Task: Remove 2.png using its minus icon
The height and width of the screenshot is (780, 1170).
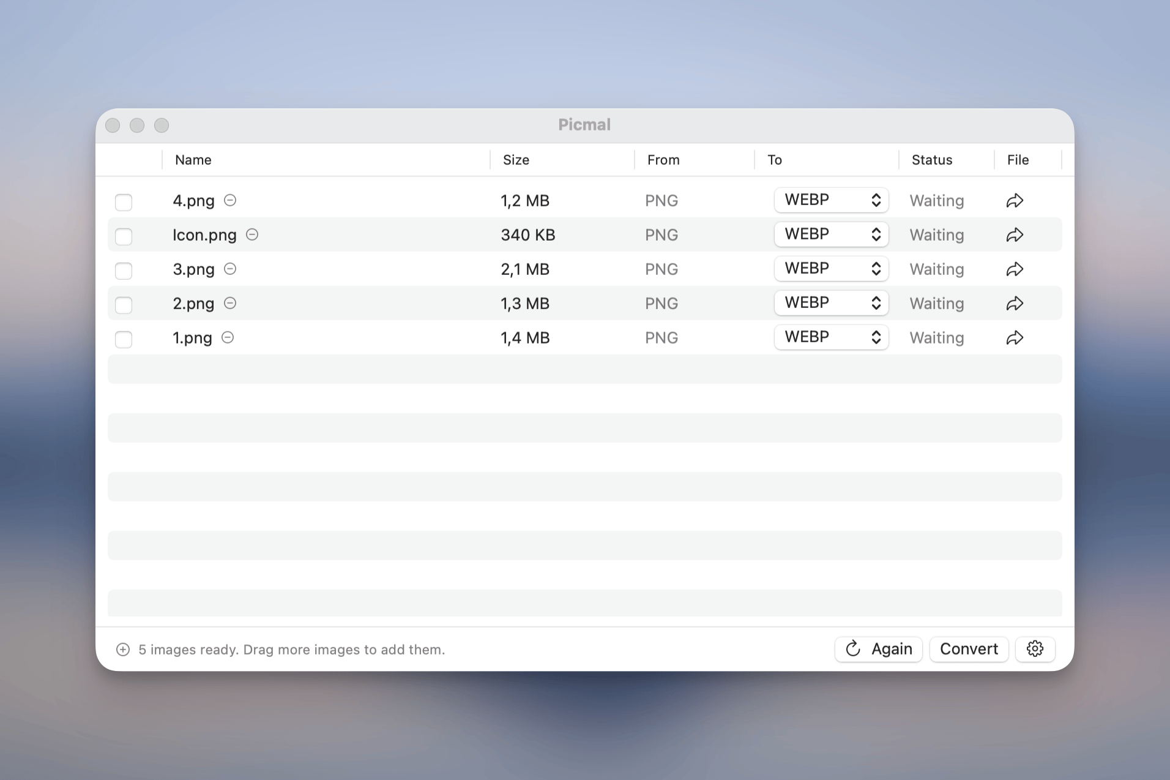Action: pos(230,303)
